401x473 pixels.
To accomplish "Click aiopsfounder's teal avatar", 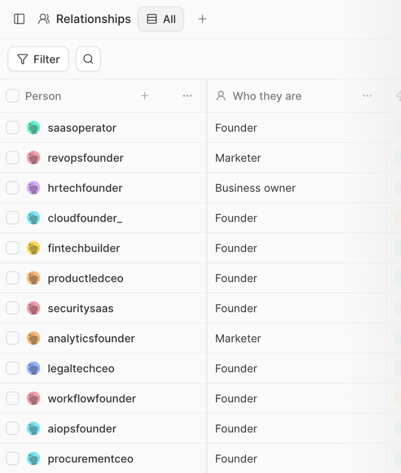I will coord(33,428).
